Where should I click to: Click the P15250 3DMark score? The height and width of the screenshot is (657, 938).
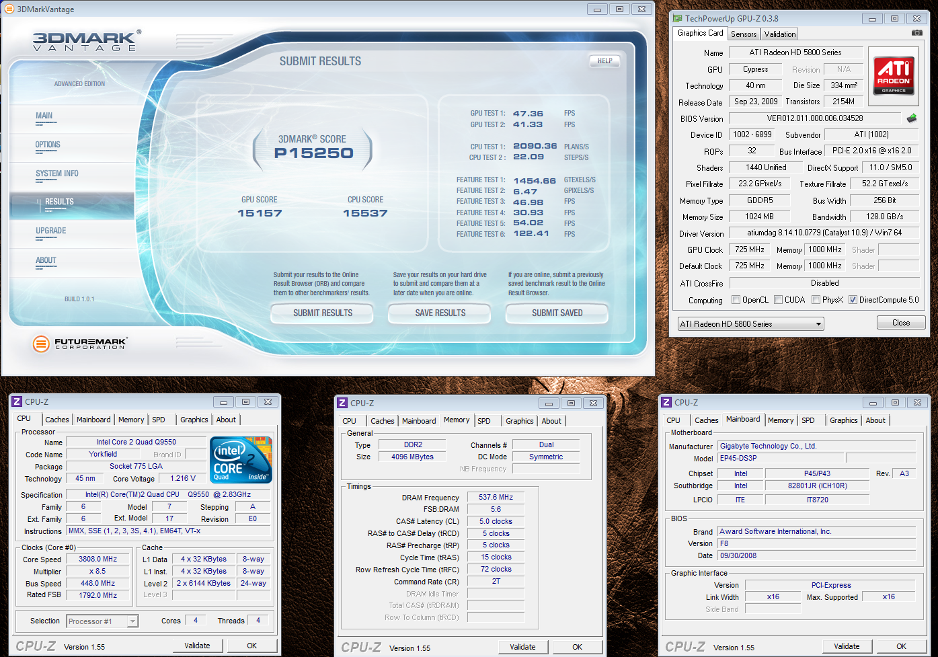(313, 153)
